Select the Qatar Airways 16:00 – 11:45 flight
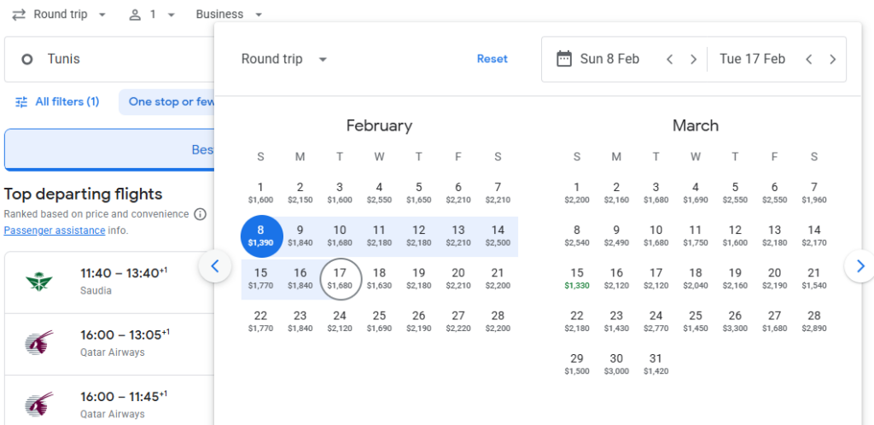Screen dimensions: 874x425 [110, 400]
